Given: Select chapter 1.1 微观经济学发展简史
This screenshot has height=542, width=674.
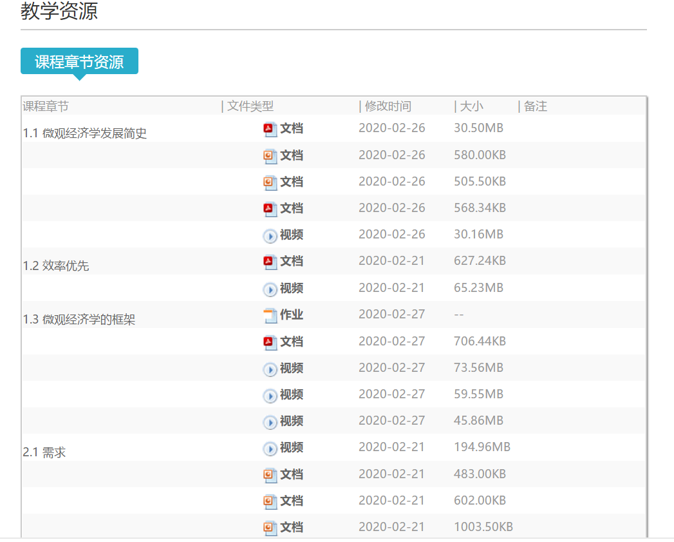Looking at the screenshot, I should click(85, 133).
